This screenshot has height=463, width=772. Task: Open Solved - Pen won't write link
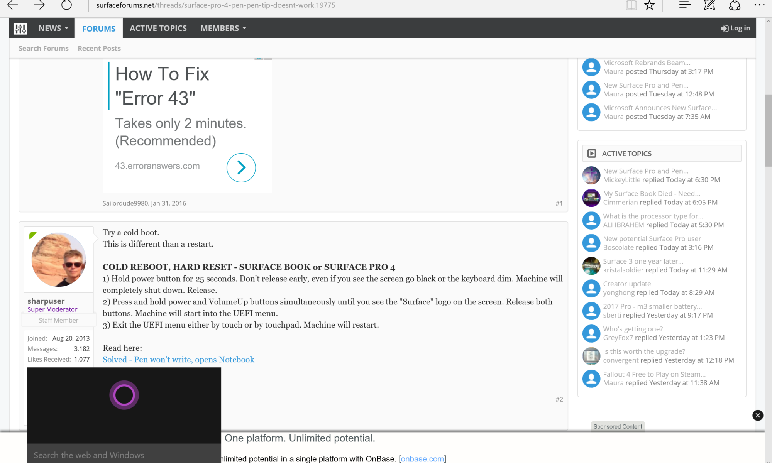pos(178,360)
